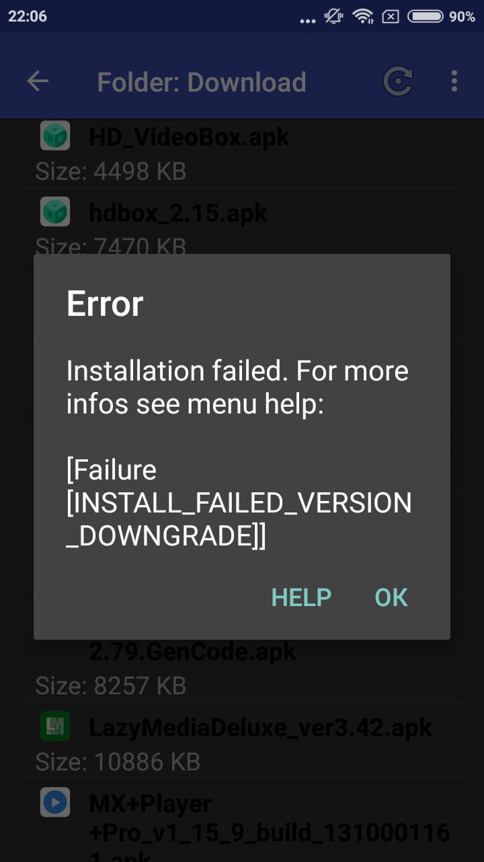The image size is (484, 862).
Task: Tap the MX Player apk icon
Action: (55, 802)
